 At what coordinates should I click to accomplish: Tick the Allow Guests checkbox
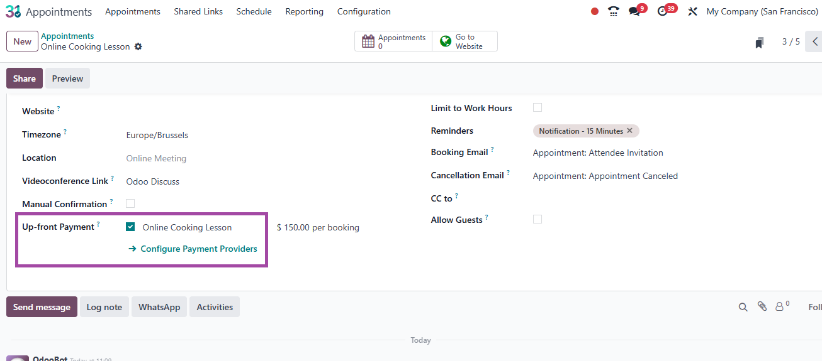(538, 219)
